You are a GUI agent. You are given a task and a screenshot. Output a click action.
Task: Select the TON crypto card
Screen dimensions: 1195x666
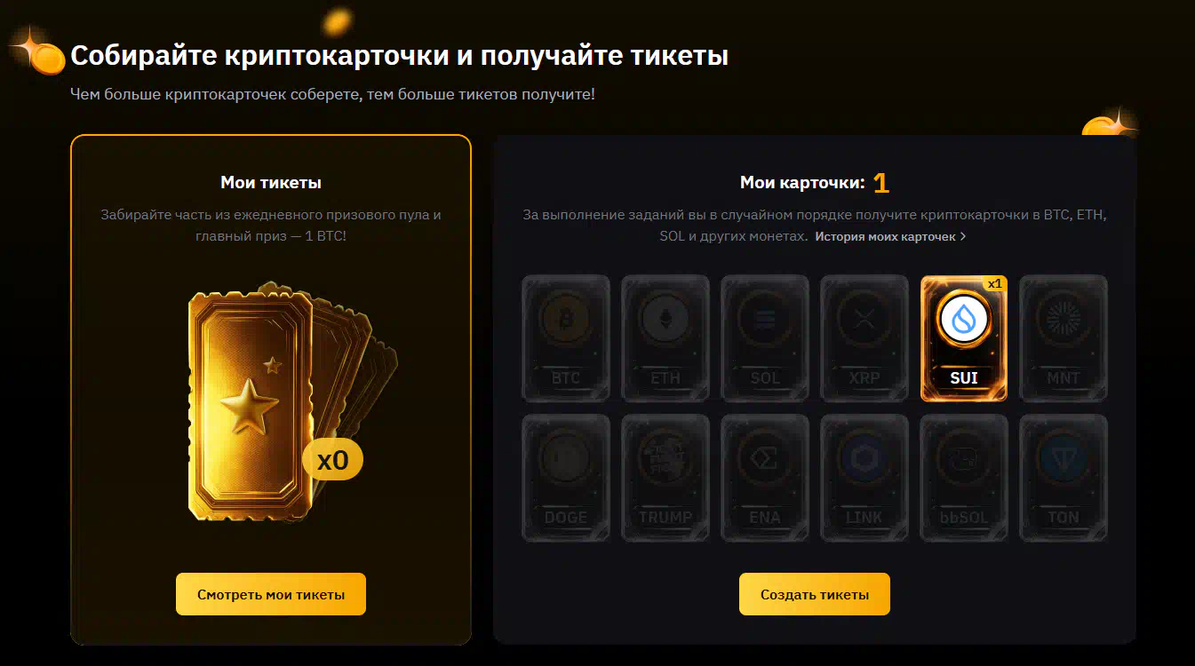click(1064, 478)
